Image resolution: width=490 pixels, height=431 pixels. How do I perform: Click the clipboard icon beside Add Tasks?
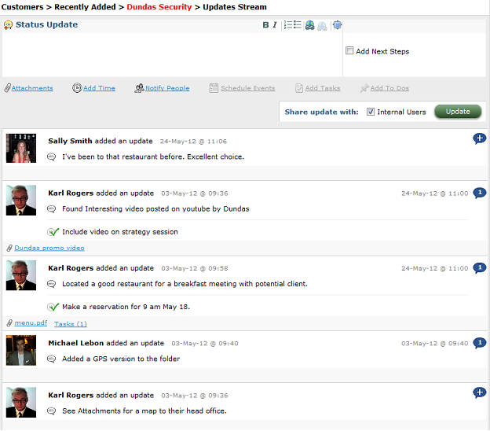tap(299, 88)
